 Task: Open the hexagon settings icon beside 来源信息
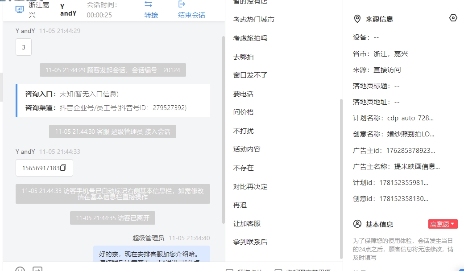pyautogui.click(x=453, y=18)
